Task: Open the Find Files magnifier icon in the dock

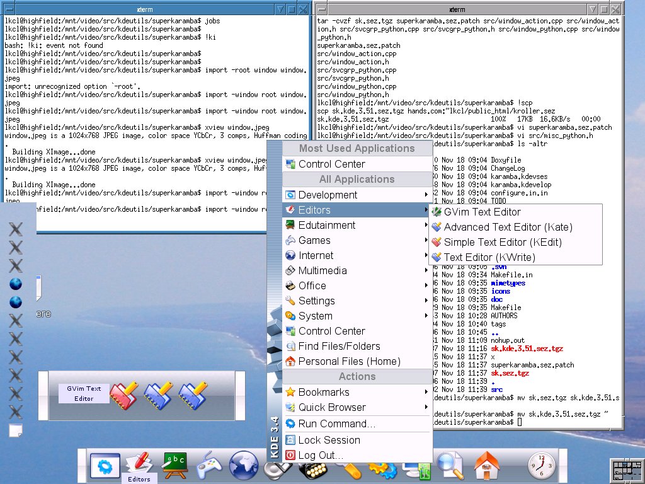Action: (x=450, y=466)
